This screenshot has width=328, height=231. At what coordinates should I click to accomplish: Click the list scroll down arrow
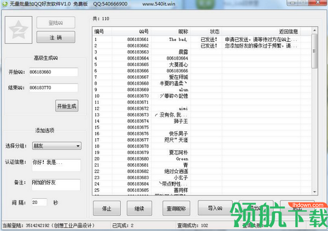pos(315,192)
